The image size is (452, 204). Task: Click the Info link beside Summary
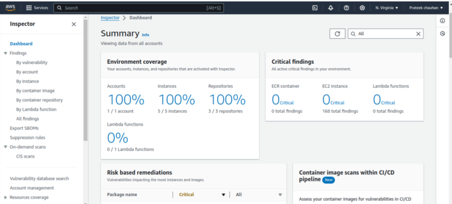click(146, 35)
